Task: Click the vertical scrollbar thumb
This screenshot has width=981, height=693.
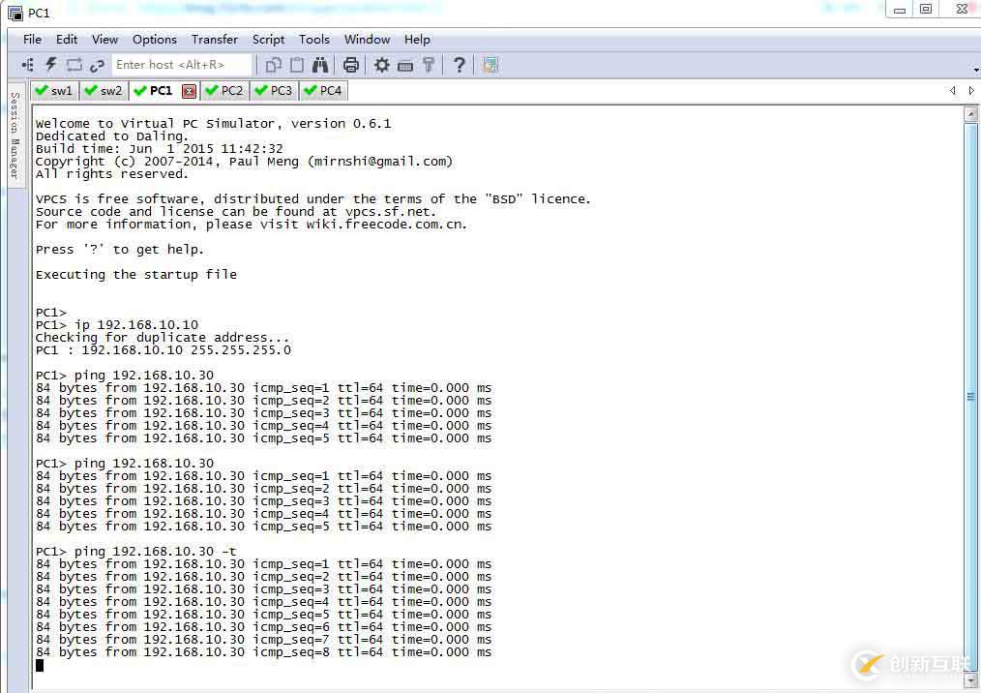Action: click(x=971, y=397)
